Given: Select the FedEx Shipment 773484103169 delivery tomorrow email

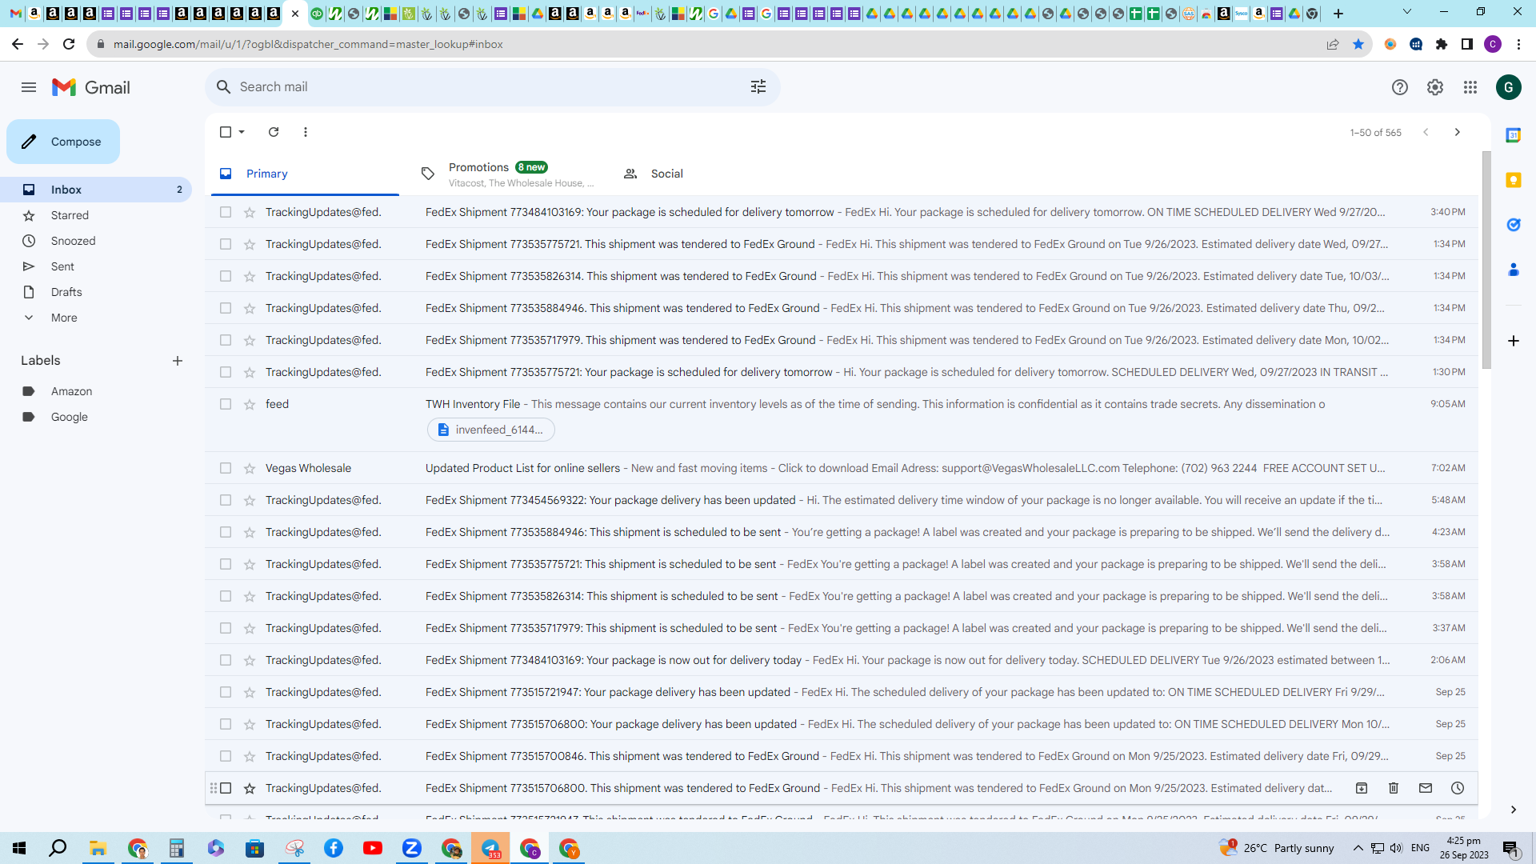Looking at the screenshot, I should (226, 212).
